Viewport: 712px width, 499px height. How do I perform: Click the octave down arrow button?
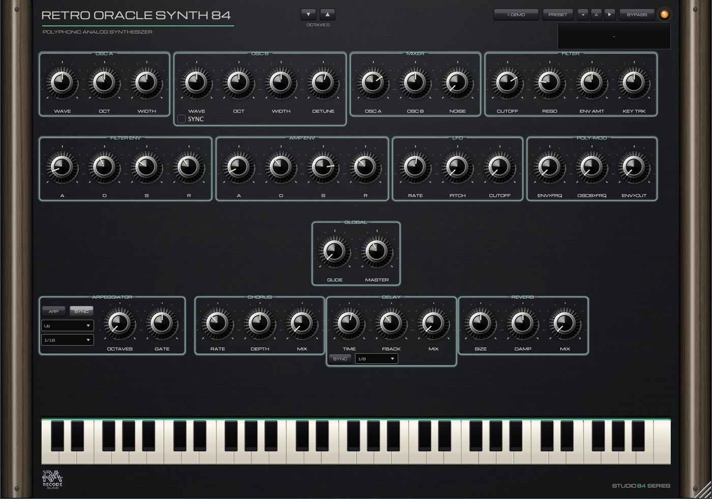[x=308, y=14]
